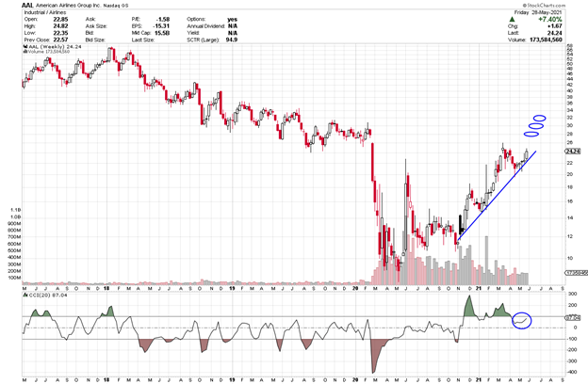Screen dimensions: 588x384
Task: Click the green up-arrow change indicator
Action: tap(512, 19)
